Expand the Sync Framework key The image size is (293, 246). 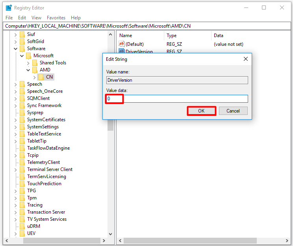(x=16, y=106)
